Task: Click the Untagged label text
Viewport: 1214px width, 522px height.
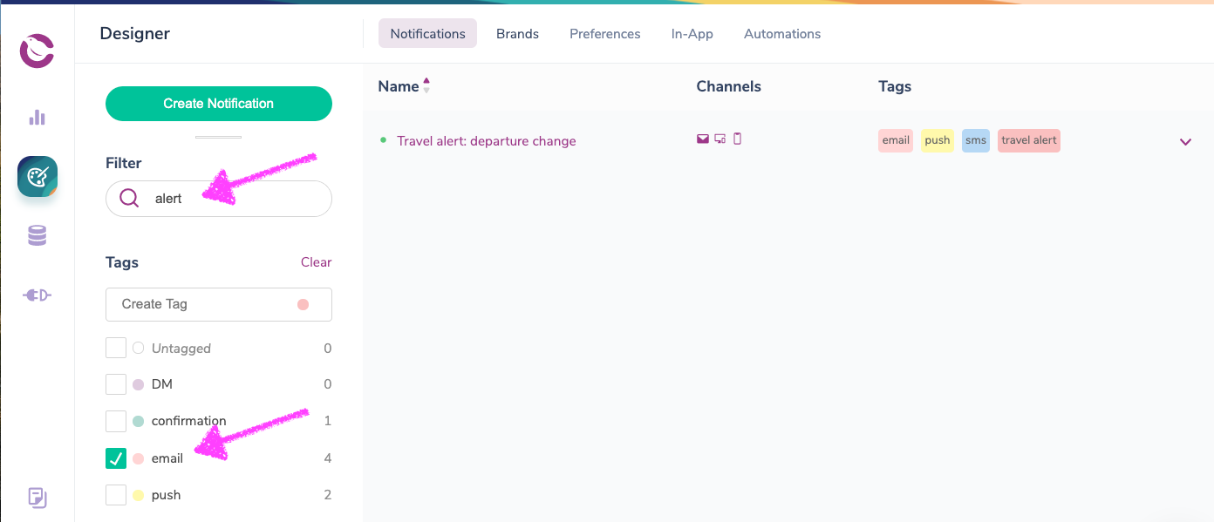Action: pyautogui.click(x=181, y=349)
